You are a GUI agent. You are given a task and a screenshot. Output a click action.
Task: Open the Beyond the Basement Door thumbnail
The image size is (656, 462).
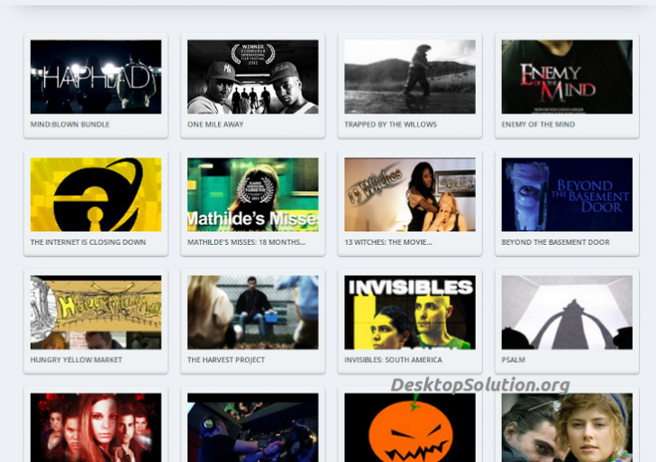click(567, 195)
